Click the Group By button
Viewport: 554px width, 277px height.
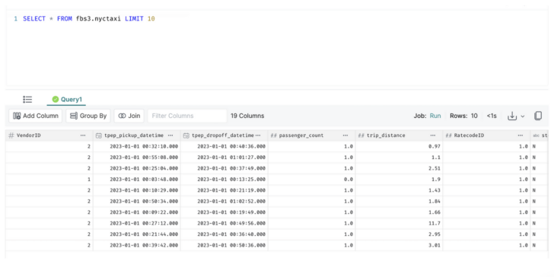88,116
